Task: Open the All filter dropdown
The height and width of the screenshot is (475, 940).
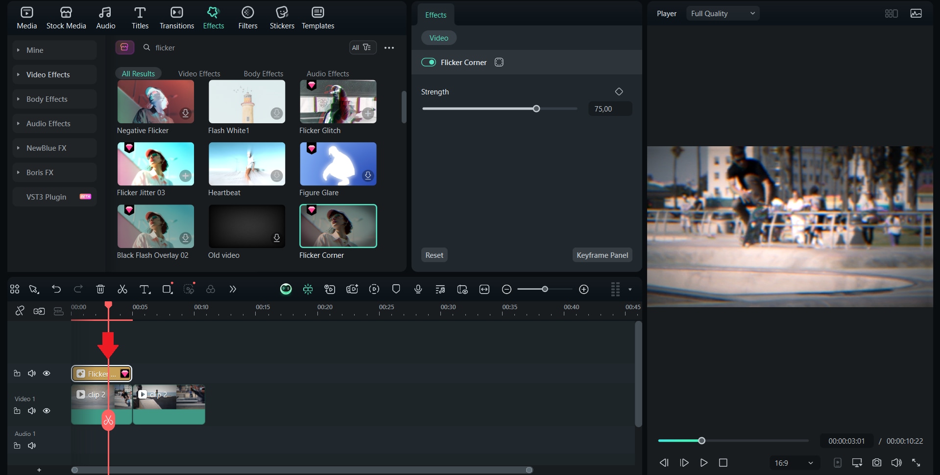Action: click(362, 47)
